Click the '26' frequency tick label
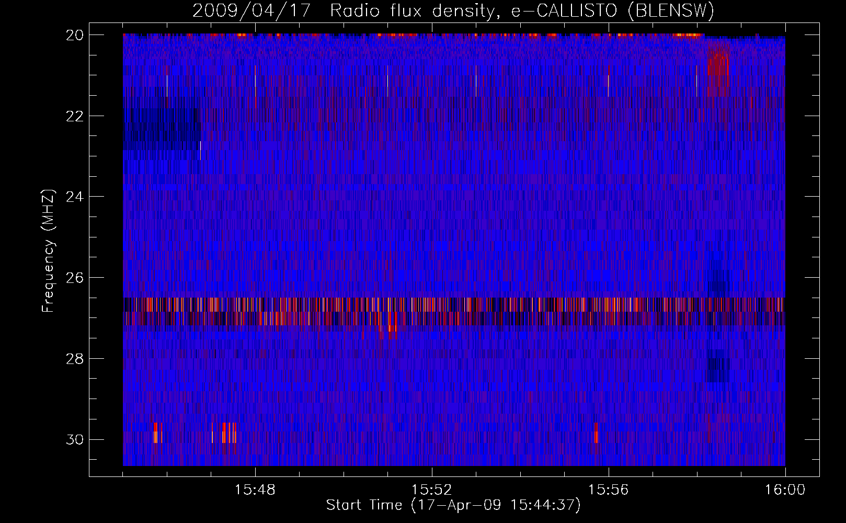 point(75,277)
